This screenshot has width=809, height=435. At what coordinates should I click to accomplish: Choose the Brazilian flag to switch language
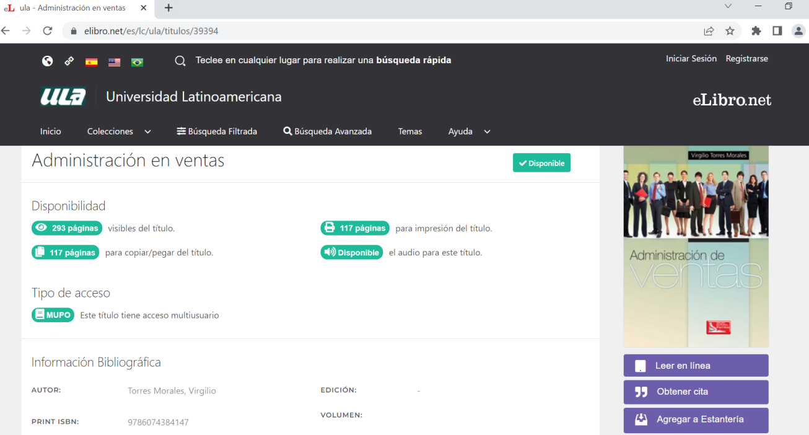click(x=137, y=61)
